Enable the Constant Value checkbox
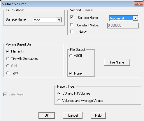Viewport: 144px width, 121px height. pyautogui.click(x=72, y=25)
